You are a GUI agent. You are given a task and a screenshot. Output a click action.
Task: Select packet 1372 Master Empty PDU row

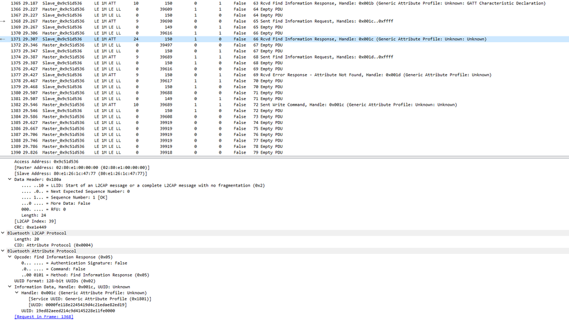[285, 45]
